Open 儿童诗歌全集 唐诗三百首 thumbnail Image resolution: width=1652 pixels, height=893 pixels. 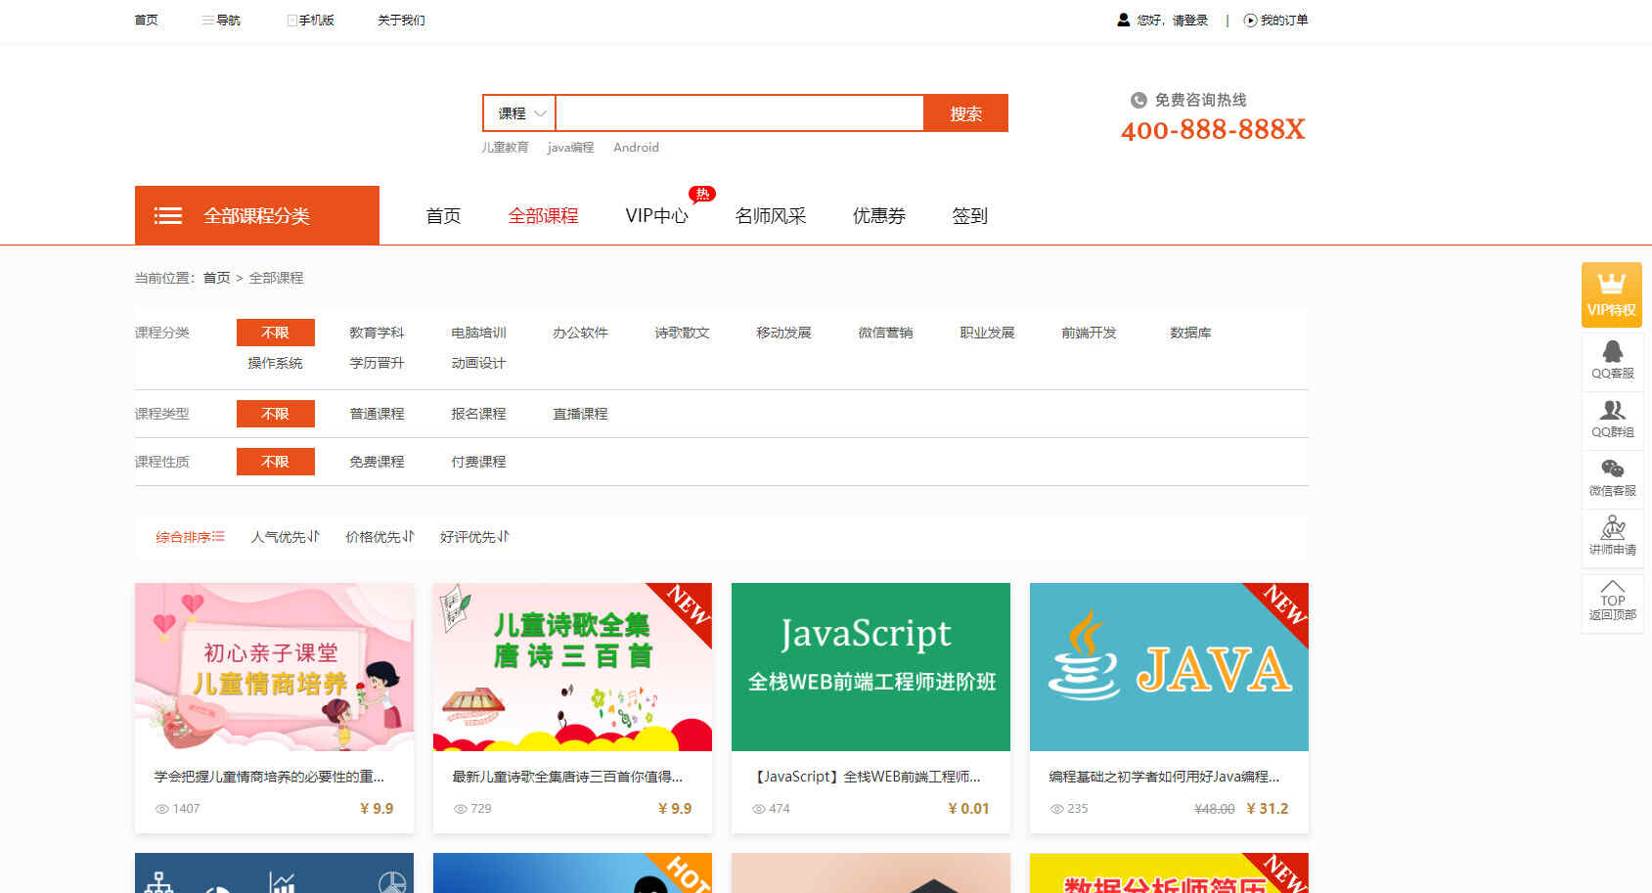coord(572,667)
